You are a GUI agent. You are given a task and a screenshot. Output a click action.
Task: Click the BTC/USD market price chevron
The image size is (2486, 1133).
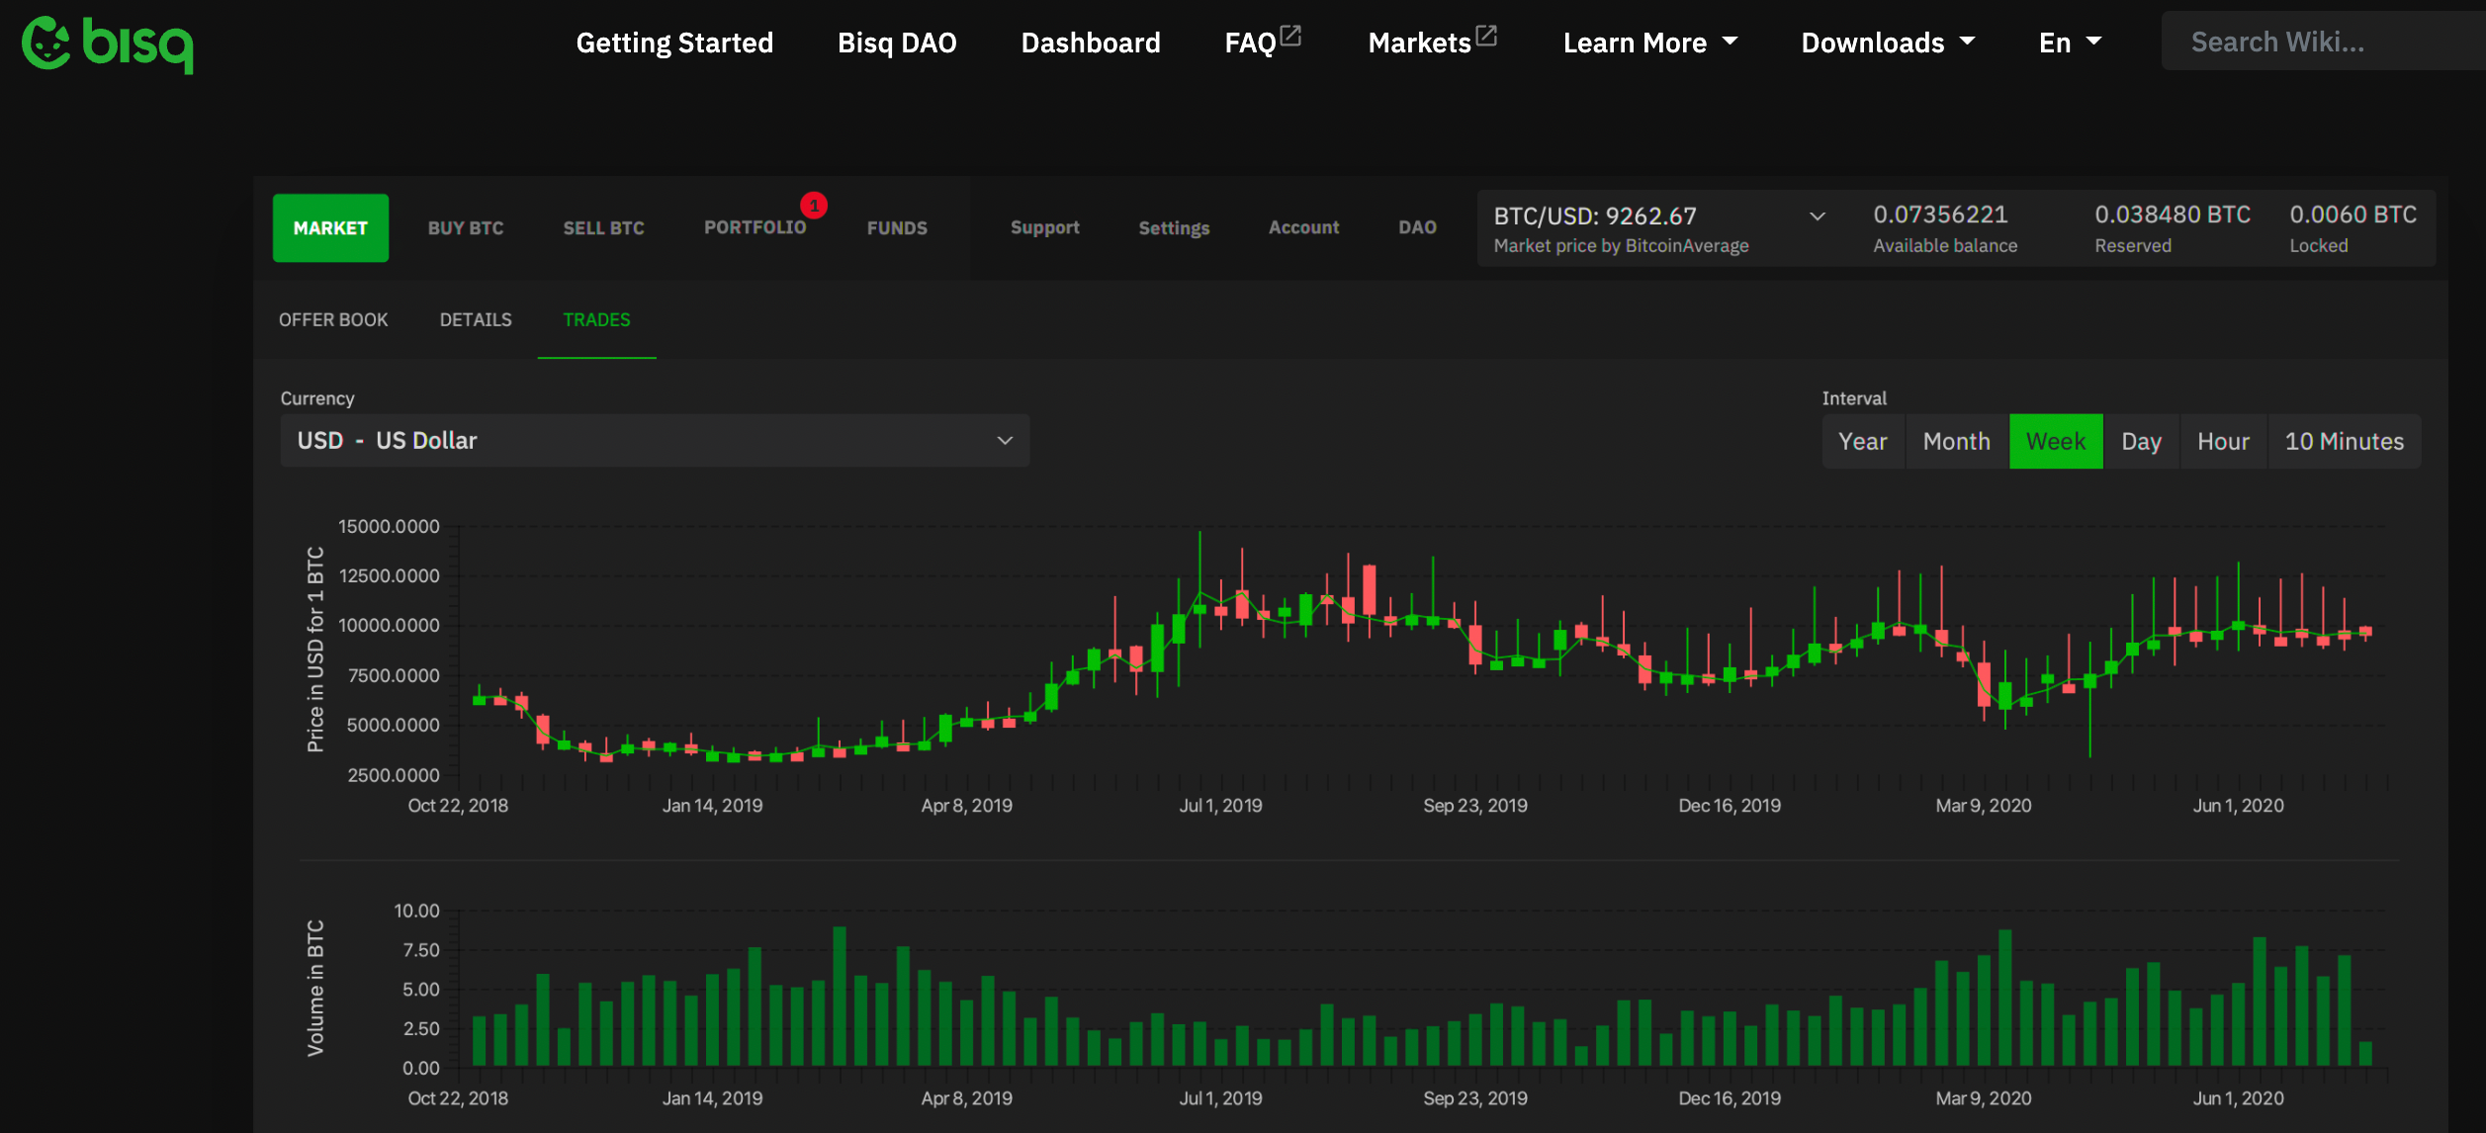1817,217
